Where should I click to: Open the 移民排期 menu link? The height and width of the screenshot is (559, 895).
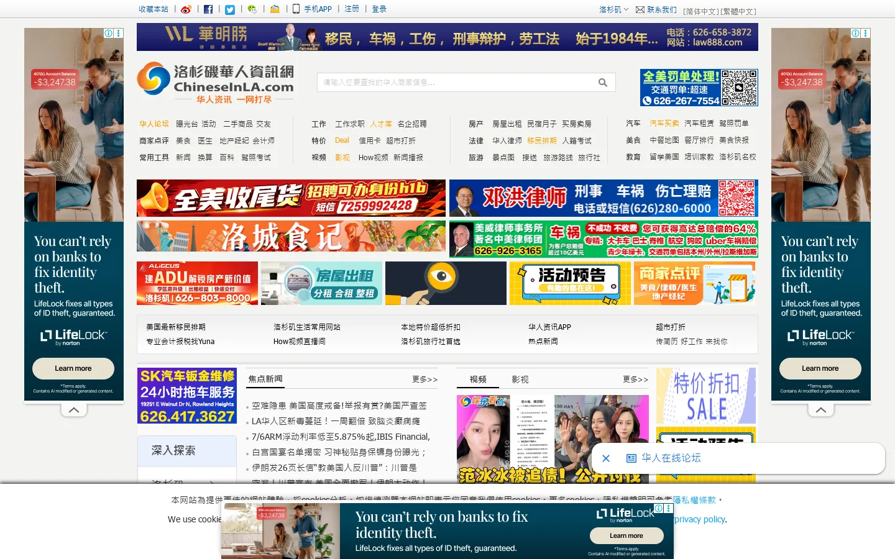[542, 141]
